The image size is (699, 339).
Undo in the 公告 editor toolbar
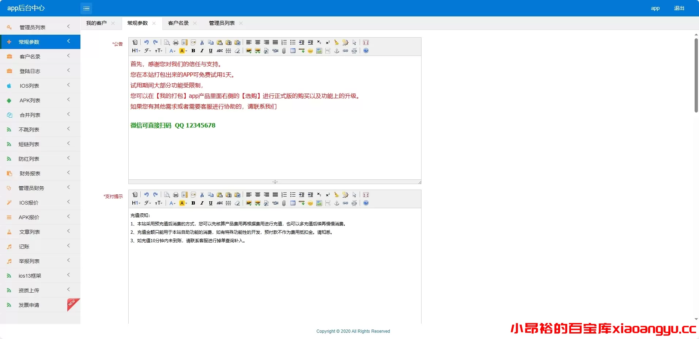point(146,42)
